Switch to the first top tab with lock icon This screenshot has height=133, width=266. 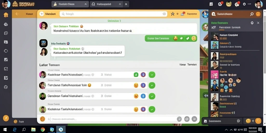pyautogui.click(x=70, y=4)
